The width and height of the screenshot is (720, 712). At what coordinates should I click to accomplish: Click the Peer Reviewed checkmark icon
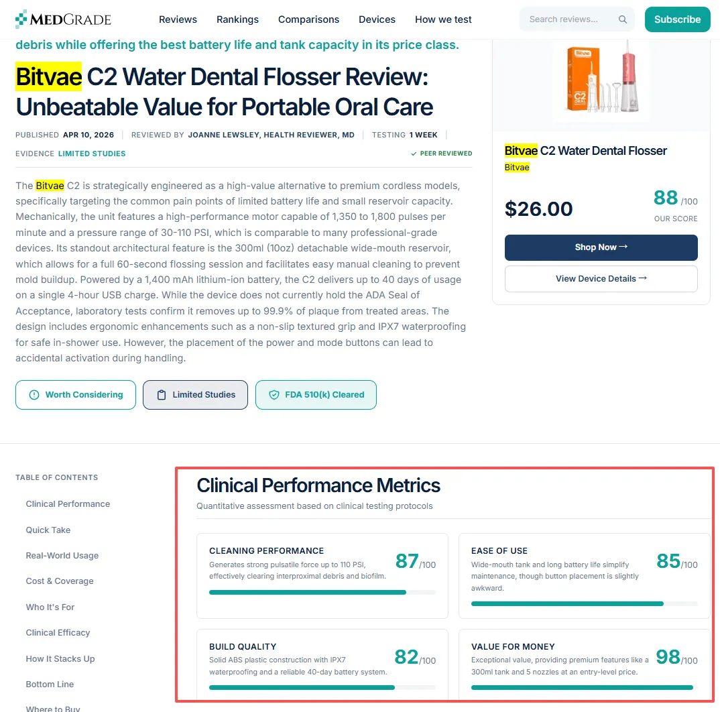click(414, 154)
